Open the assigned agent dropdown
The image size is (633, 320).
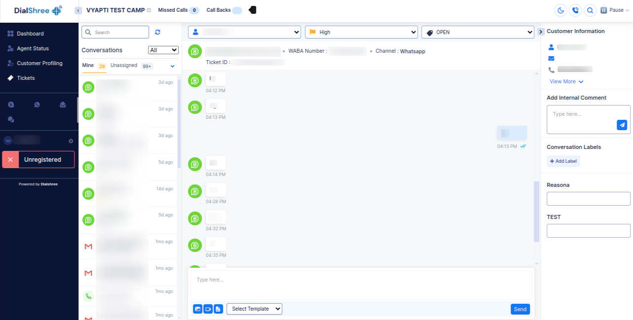[245, 32]
